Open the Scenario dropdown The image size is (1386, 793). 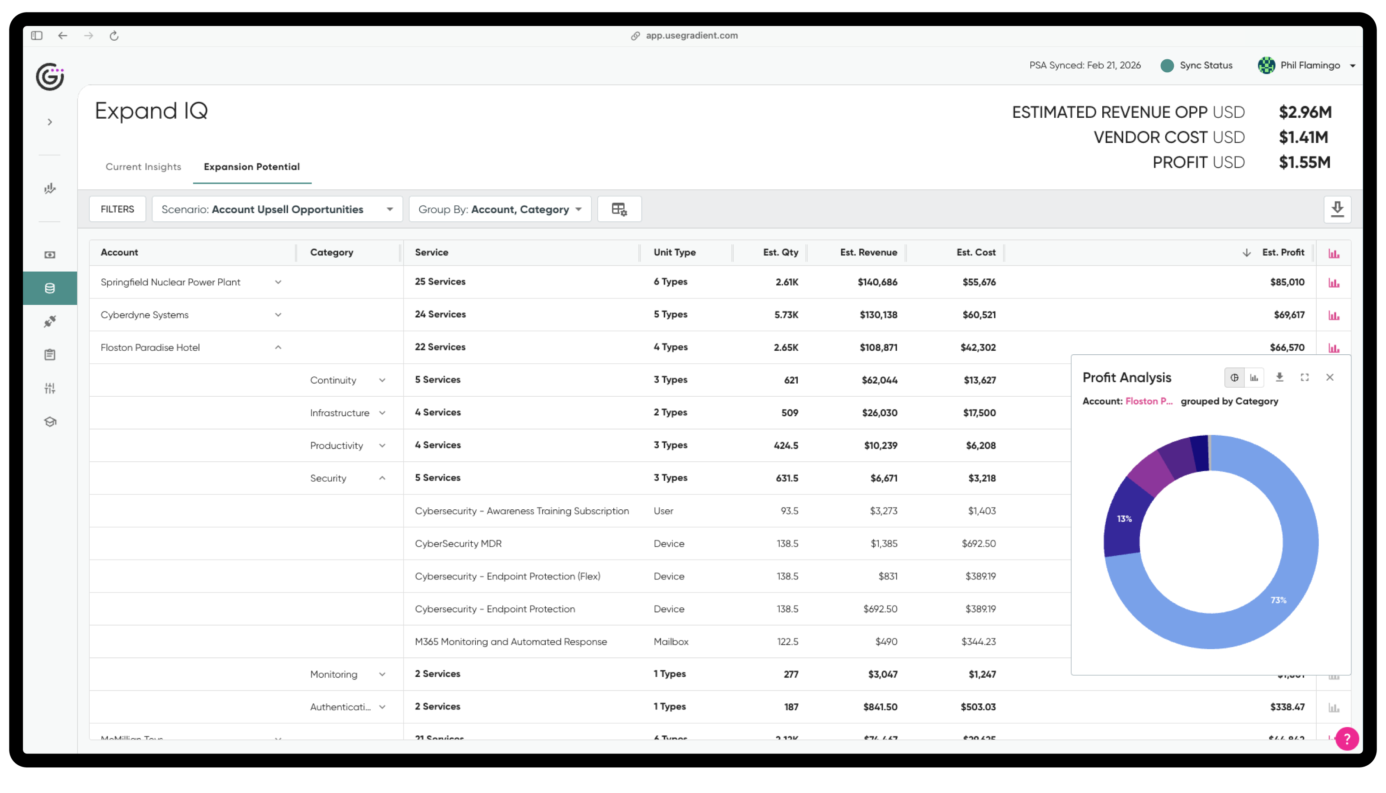[277, 209]
